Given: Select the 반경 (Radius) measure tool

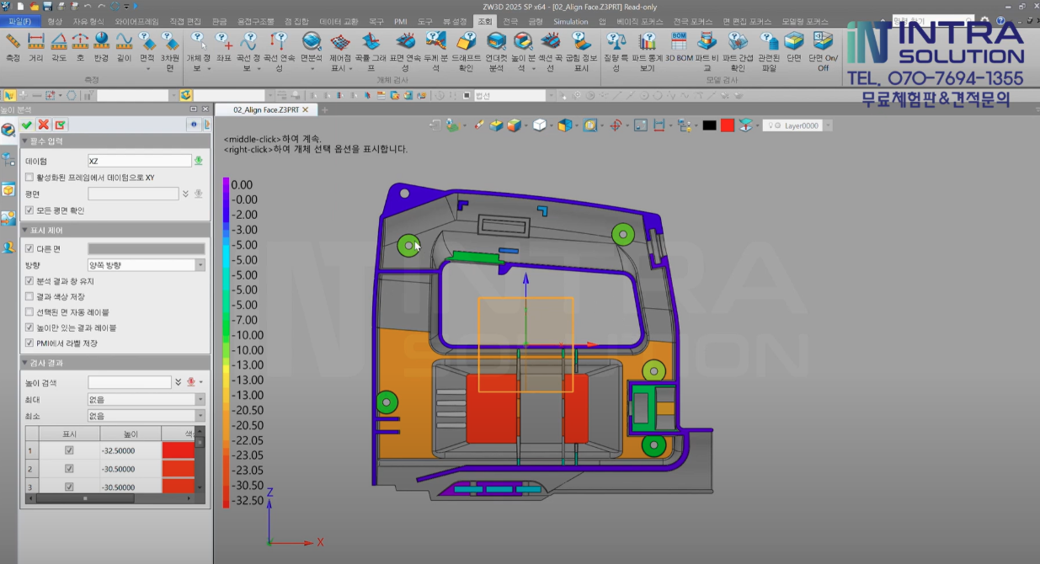Looking at the screenshot, I should [102, 46].
